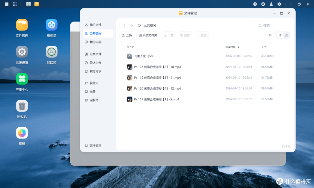Open the gear settings icon in top bar

pos(279,4)
